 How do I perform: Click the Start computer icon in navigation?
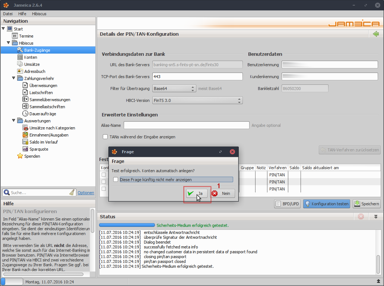(x=10, y=29)
